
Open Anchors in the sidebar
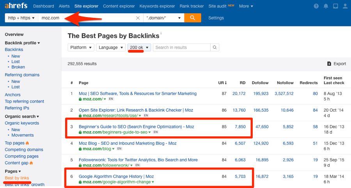(x=12, y=95)
